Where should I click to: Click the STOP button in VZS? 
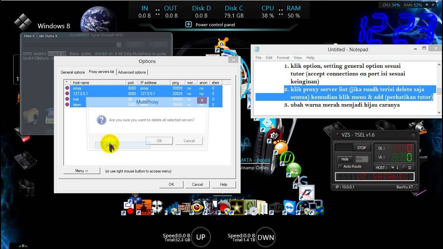(361, 148)
